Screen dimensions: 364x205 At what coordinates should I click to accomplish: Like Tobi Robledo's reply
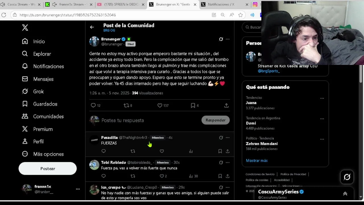[163, 176]
